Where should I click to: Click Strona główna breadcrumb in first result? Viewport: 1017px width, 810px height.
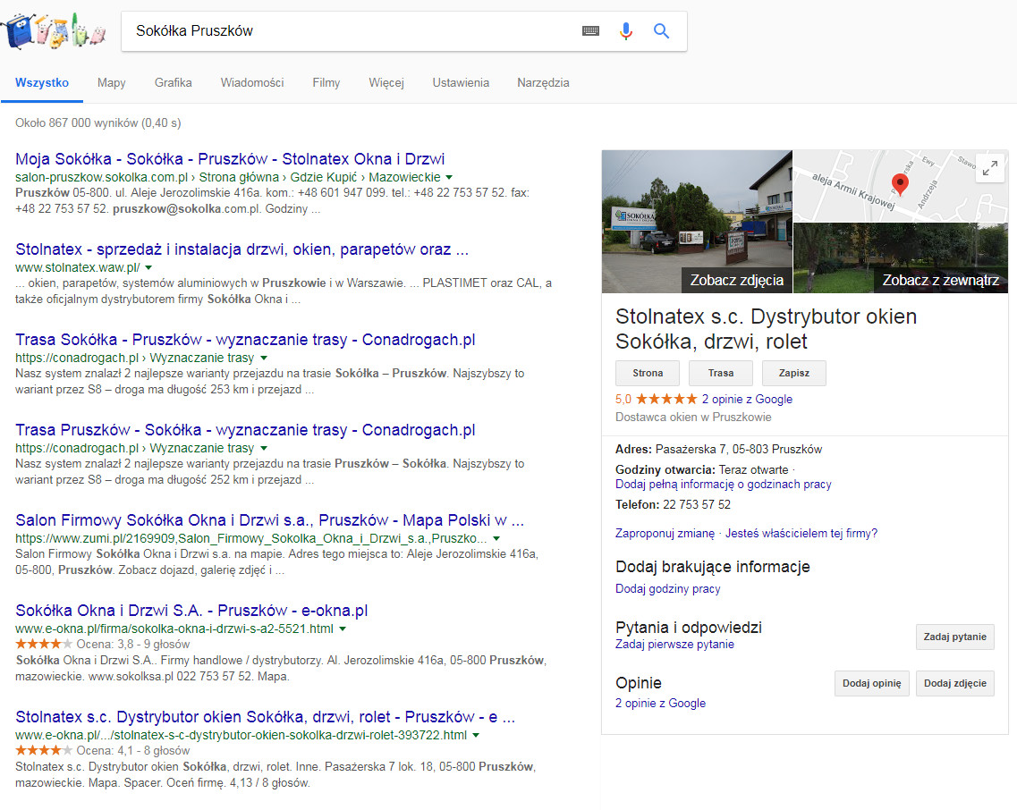[239, 177]
